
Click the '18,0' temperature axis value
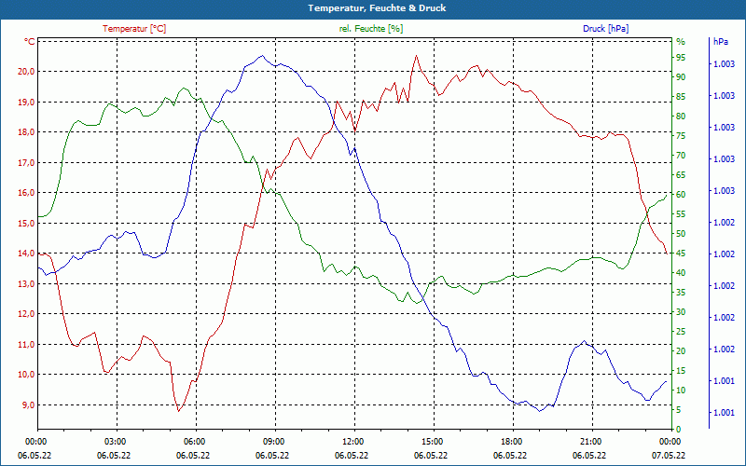(26, 132)
